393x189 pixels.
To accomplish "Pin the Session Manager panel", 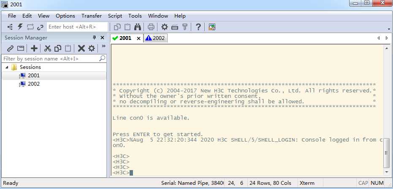I will (x=94, y=38).
